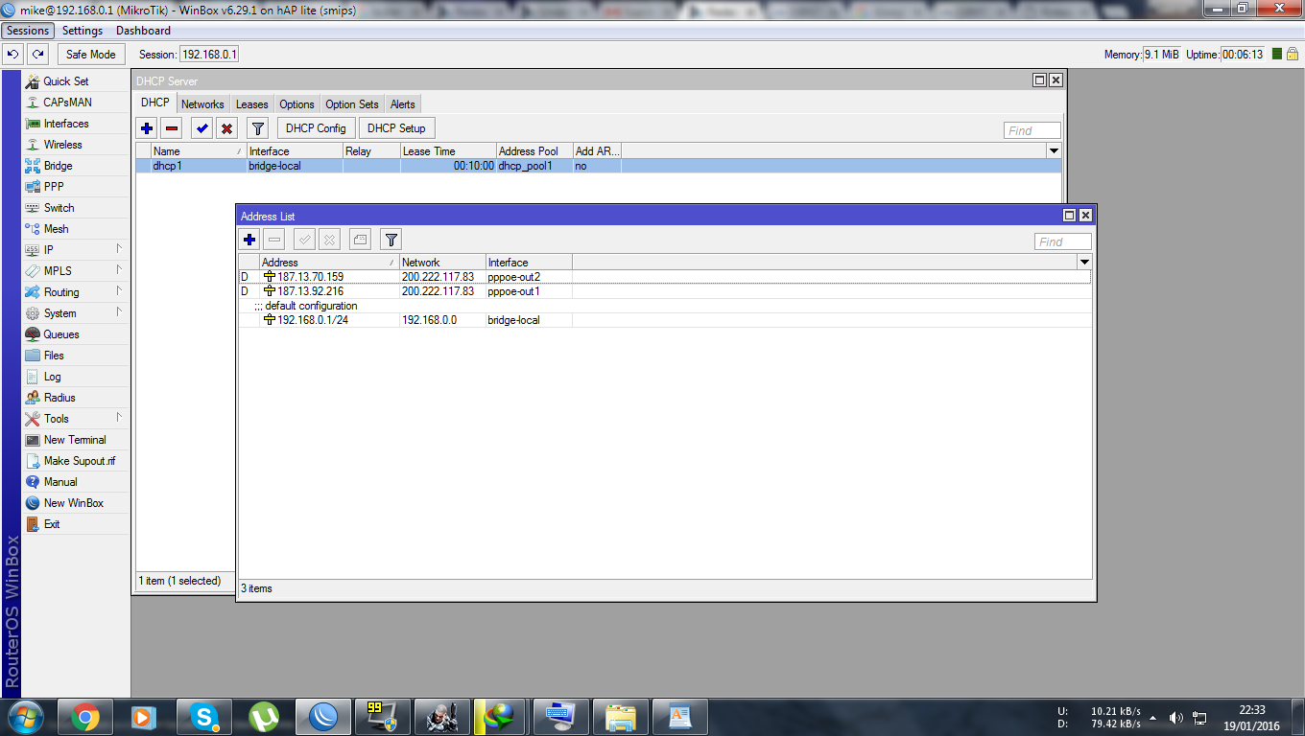Open the filter in the Address List window
The image size is (1305, 736).
[391, 240]
